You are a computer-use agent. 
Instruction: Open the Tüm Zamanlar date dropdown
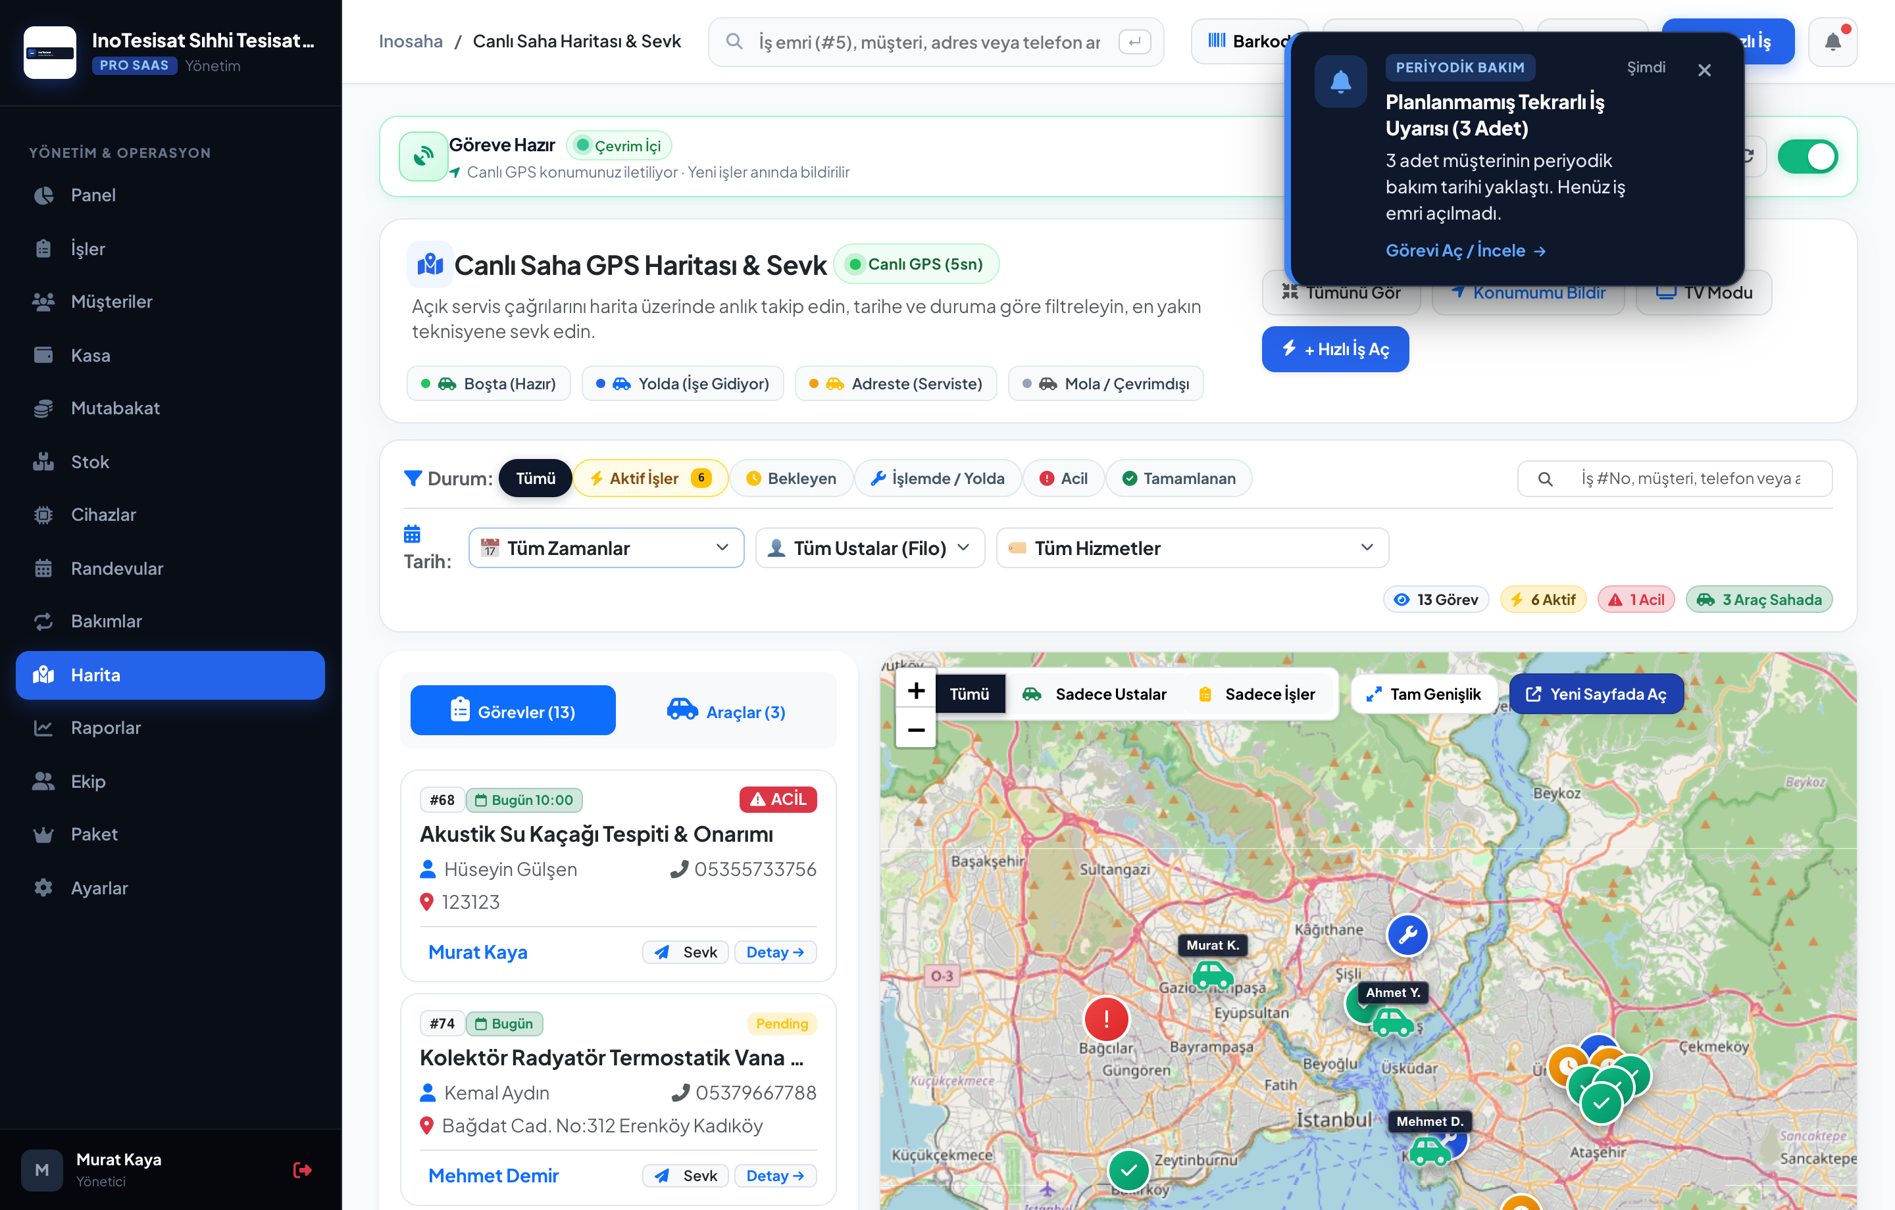606,548
